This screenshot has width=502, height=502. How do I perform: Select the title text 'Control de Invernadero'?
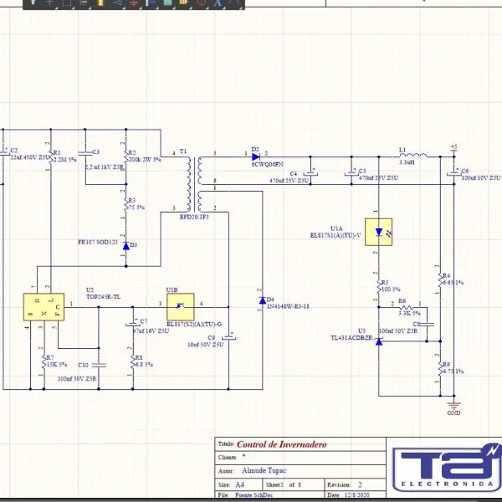282,444
